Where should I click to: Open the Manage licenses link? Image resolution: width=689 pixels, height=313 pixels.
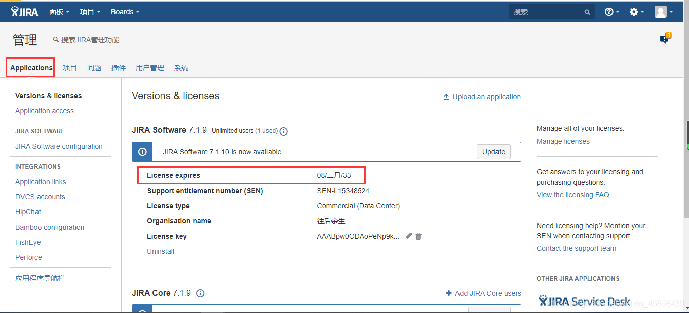(x=563, y=141)
